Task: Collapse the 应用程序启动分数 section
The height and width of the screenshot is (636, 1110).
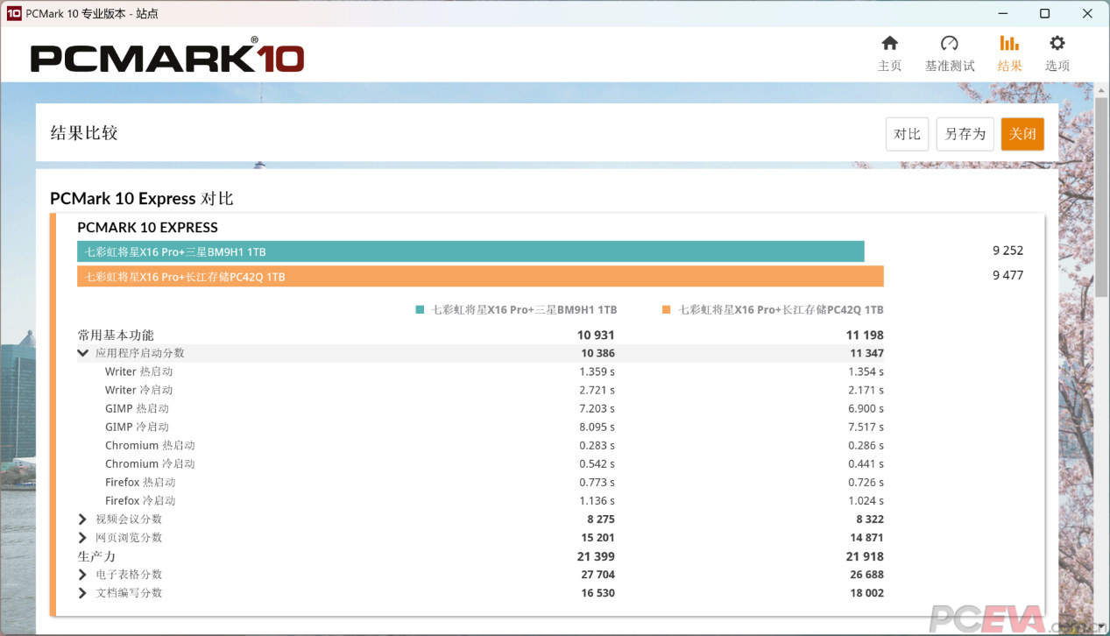Action: pos(83,353)
